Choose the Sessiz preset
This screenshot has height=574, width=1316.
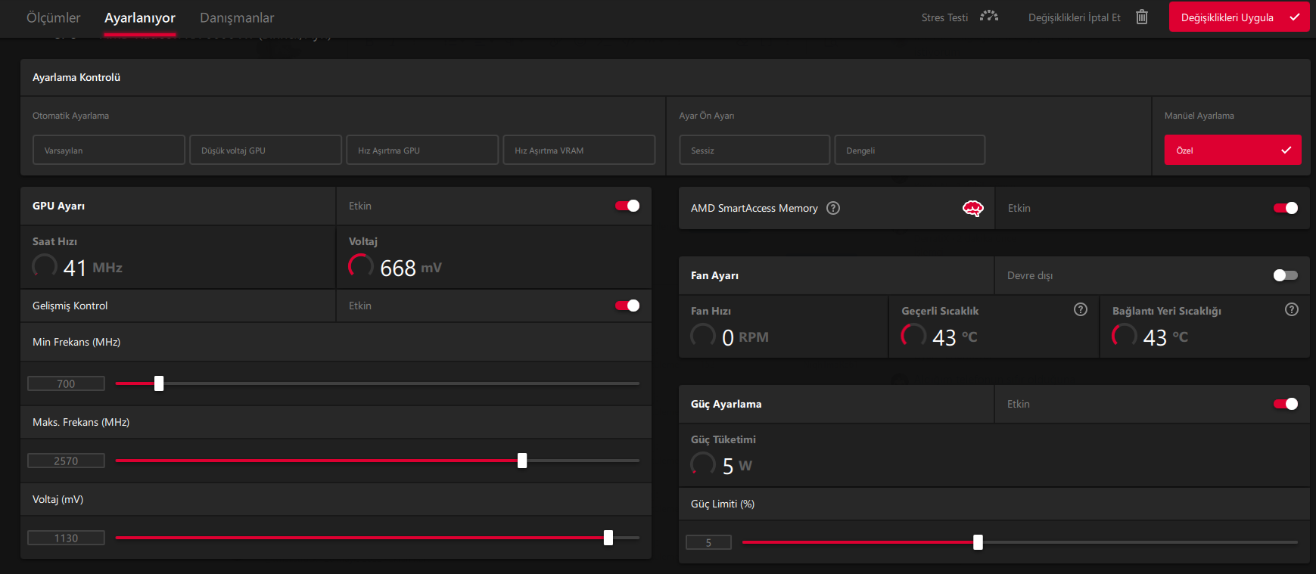[x=754, y=150]
